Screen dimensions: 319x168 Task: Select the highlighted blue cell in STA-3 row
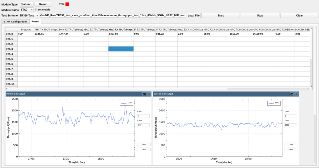click(x=121, y=49)
